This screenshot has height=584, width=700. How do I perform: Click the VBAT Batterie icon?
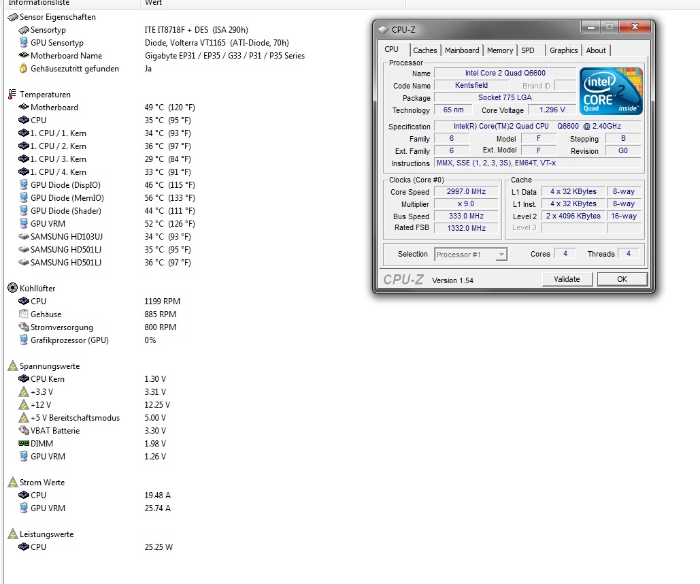click(24, 430)
